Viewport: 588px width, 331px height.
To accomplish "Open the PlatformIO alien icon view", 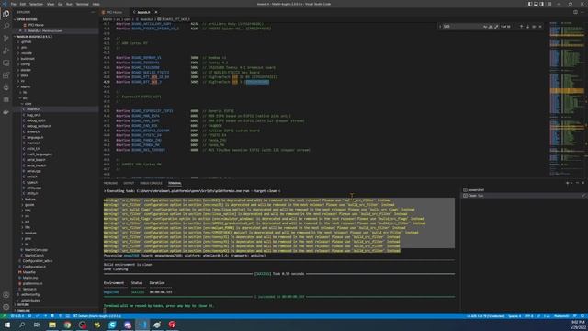I will tap(6, 87).
